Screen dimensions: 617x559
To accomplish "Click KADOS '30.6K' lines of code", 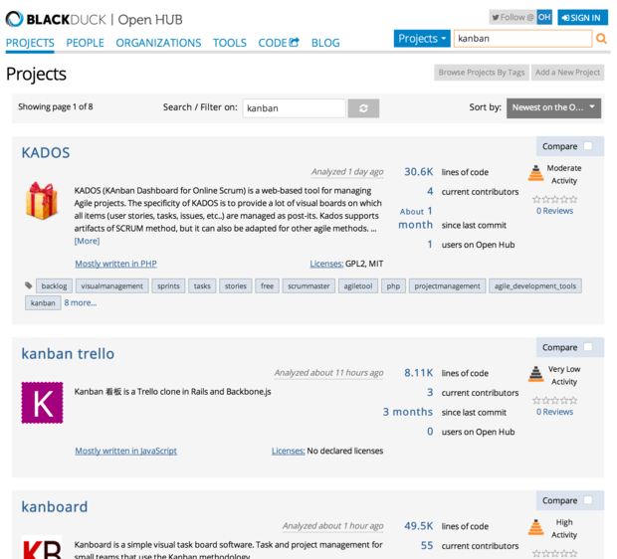I will click(418, 172).
